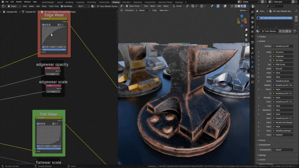Open the Slot 1 dropdown

(84, 6)
